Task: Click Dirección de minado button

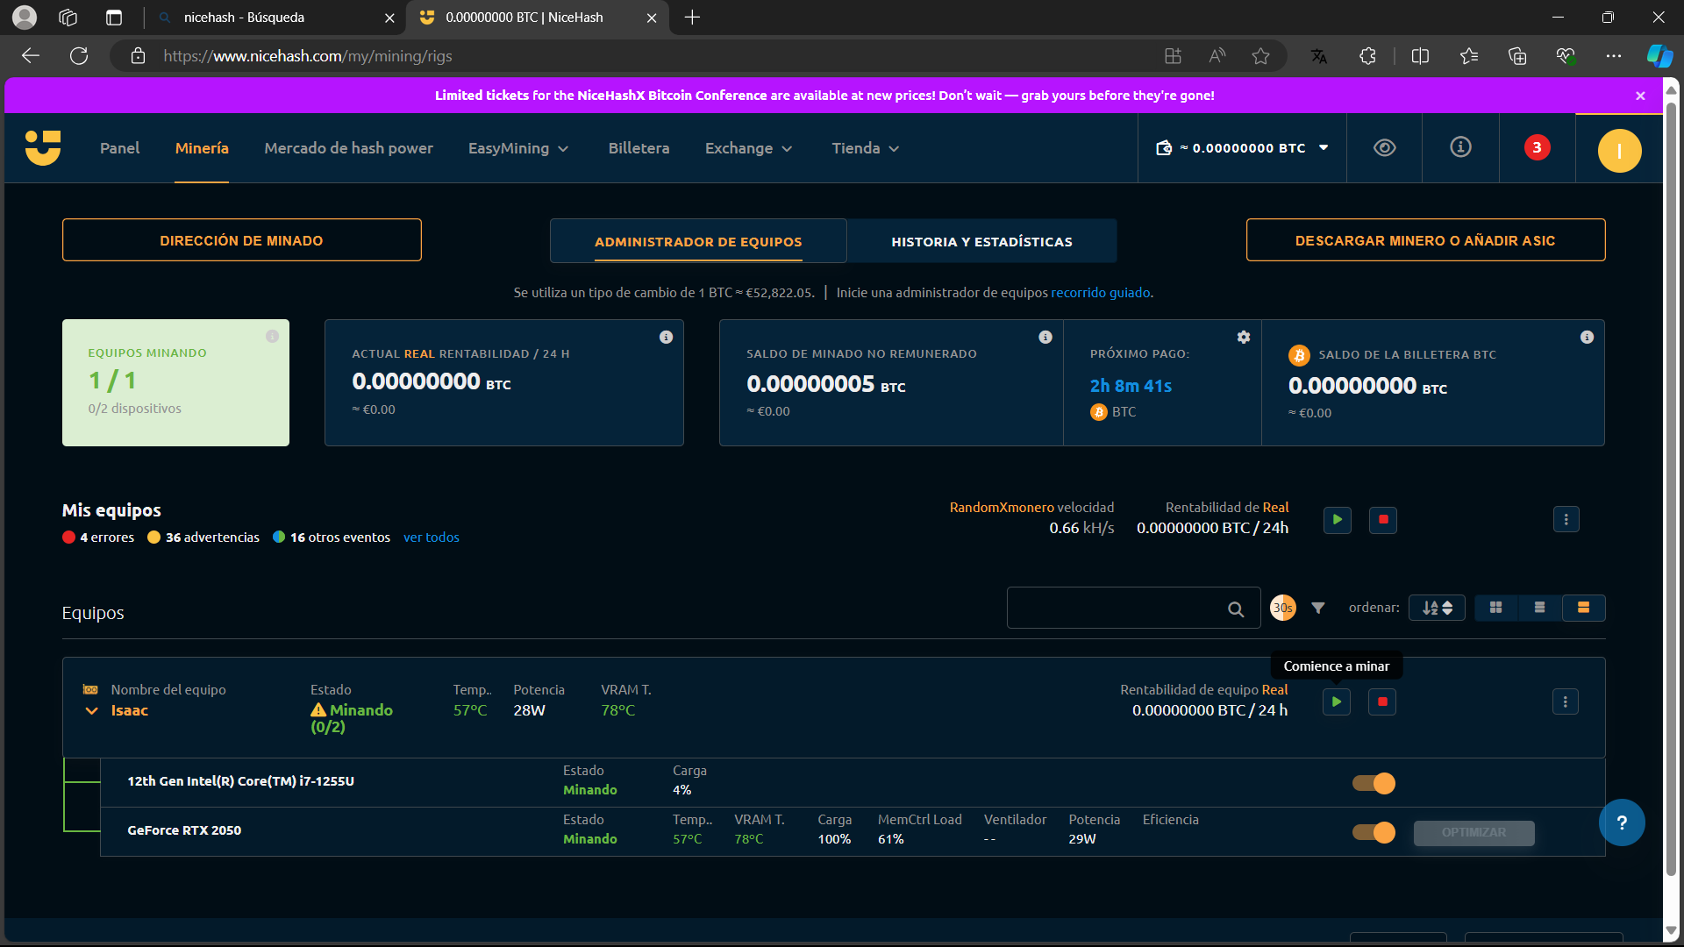Action: (241, 240)
